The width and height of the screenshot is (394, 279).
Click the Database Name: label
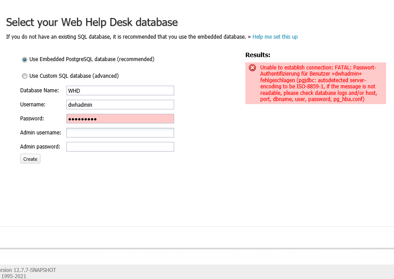click(x=40, y=91)
